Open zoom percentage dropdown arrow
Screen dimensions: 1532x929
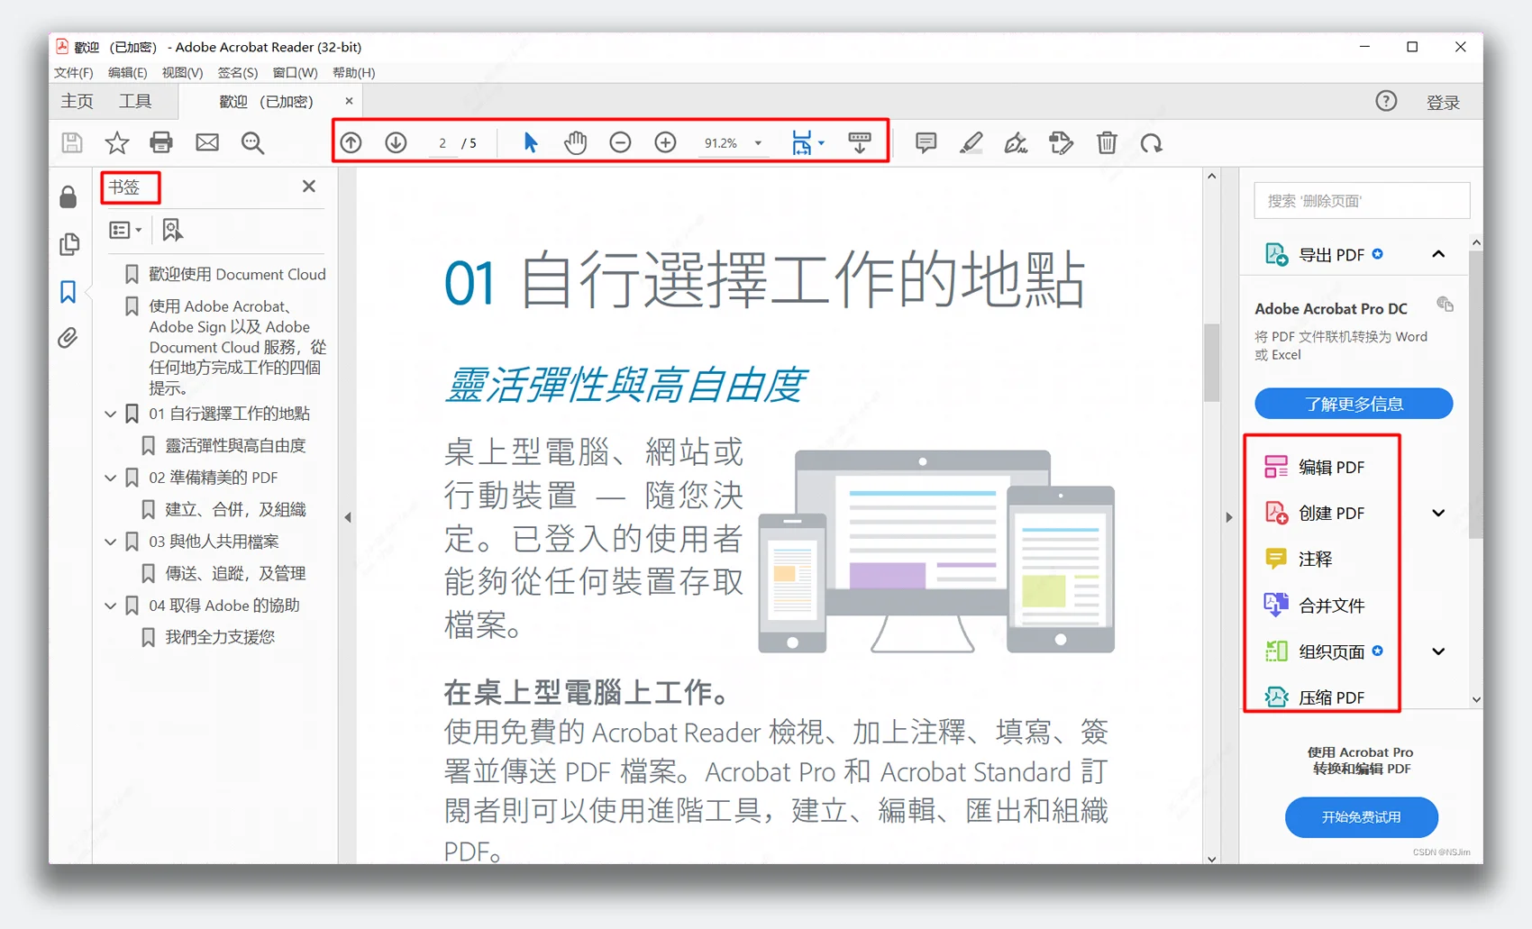click(x=758, y=143)
